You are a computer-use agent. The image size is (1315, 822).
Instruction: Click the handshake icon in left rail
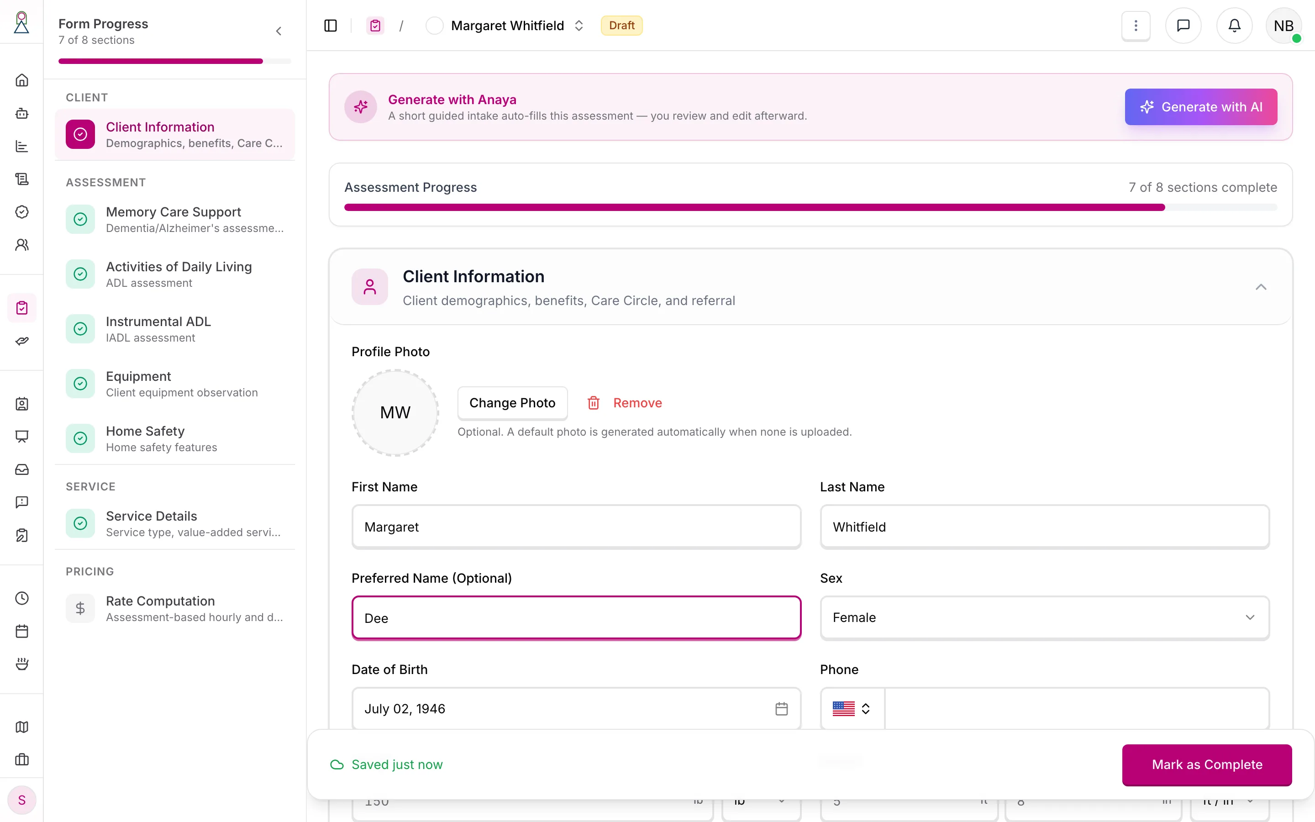(22, 341)
